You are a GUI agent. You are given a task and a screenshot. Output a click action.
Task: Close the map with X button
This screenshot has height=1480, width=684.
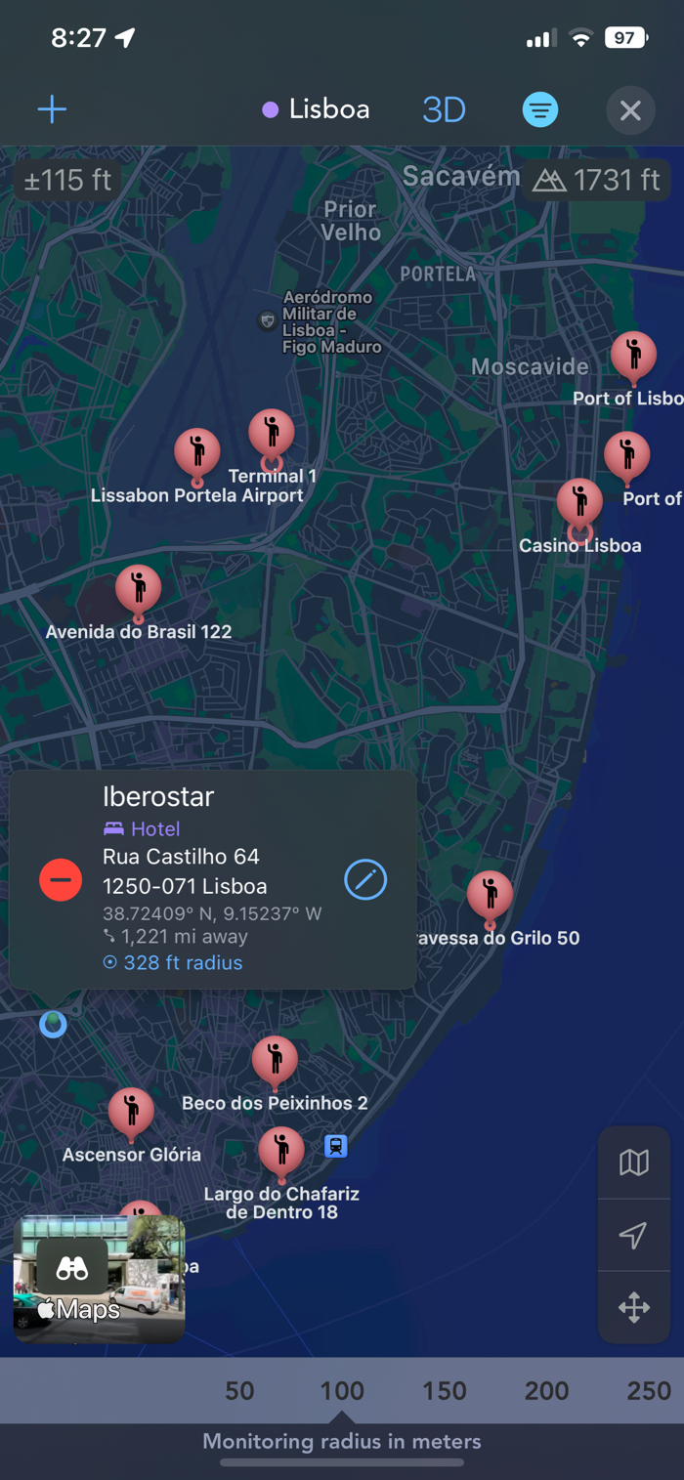[x=630, y=110]
